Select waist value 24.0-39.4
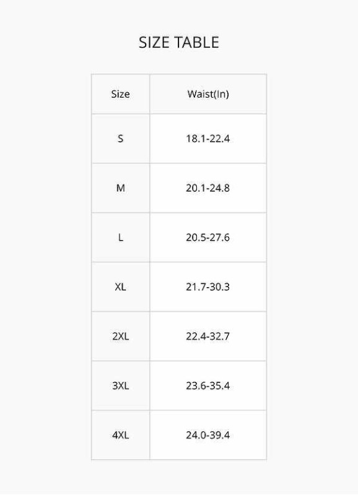Image resolution: width=358 pixels, height=495 pixels. coord(208,435)
